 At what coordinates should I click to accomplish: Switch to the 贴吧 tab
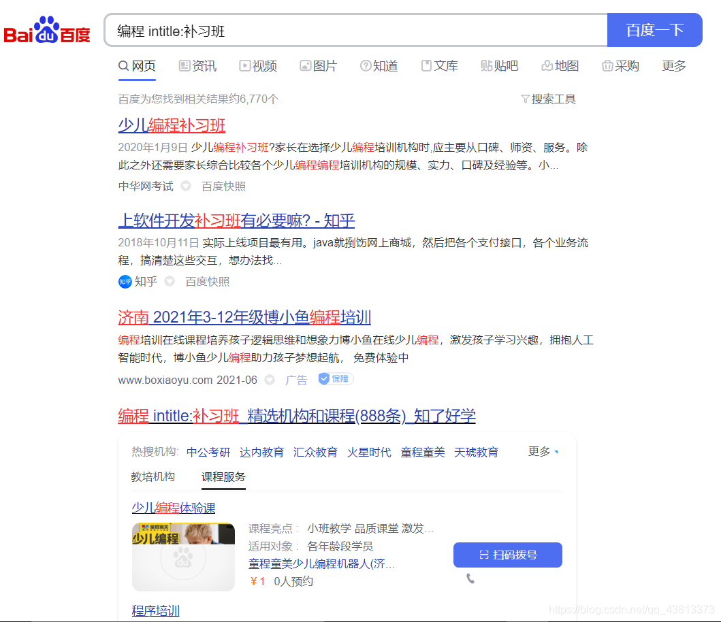tap(500, 66)
